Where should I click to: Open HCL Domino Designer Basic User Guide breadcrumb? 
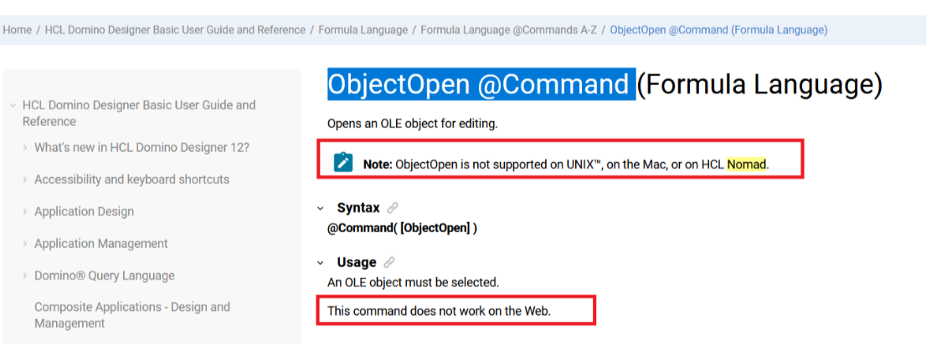[175, 29]
